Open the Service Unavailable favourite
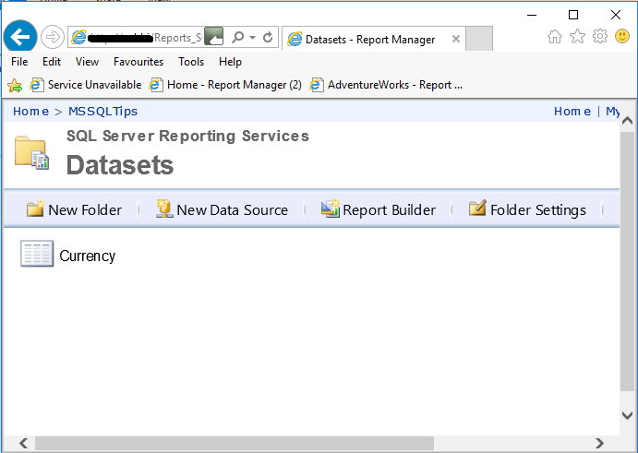 point(86,85)
